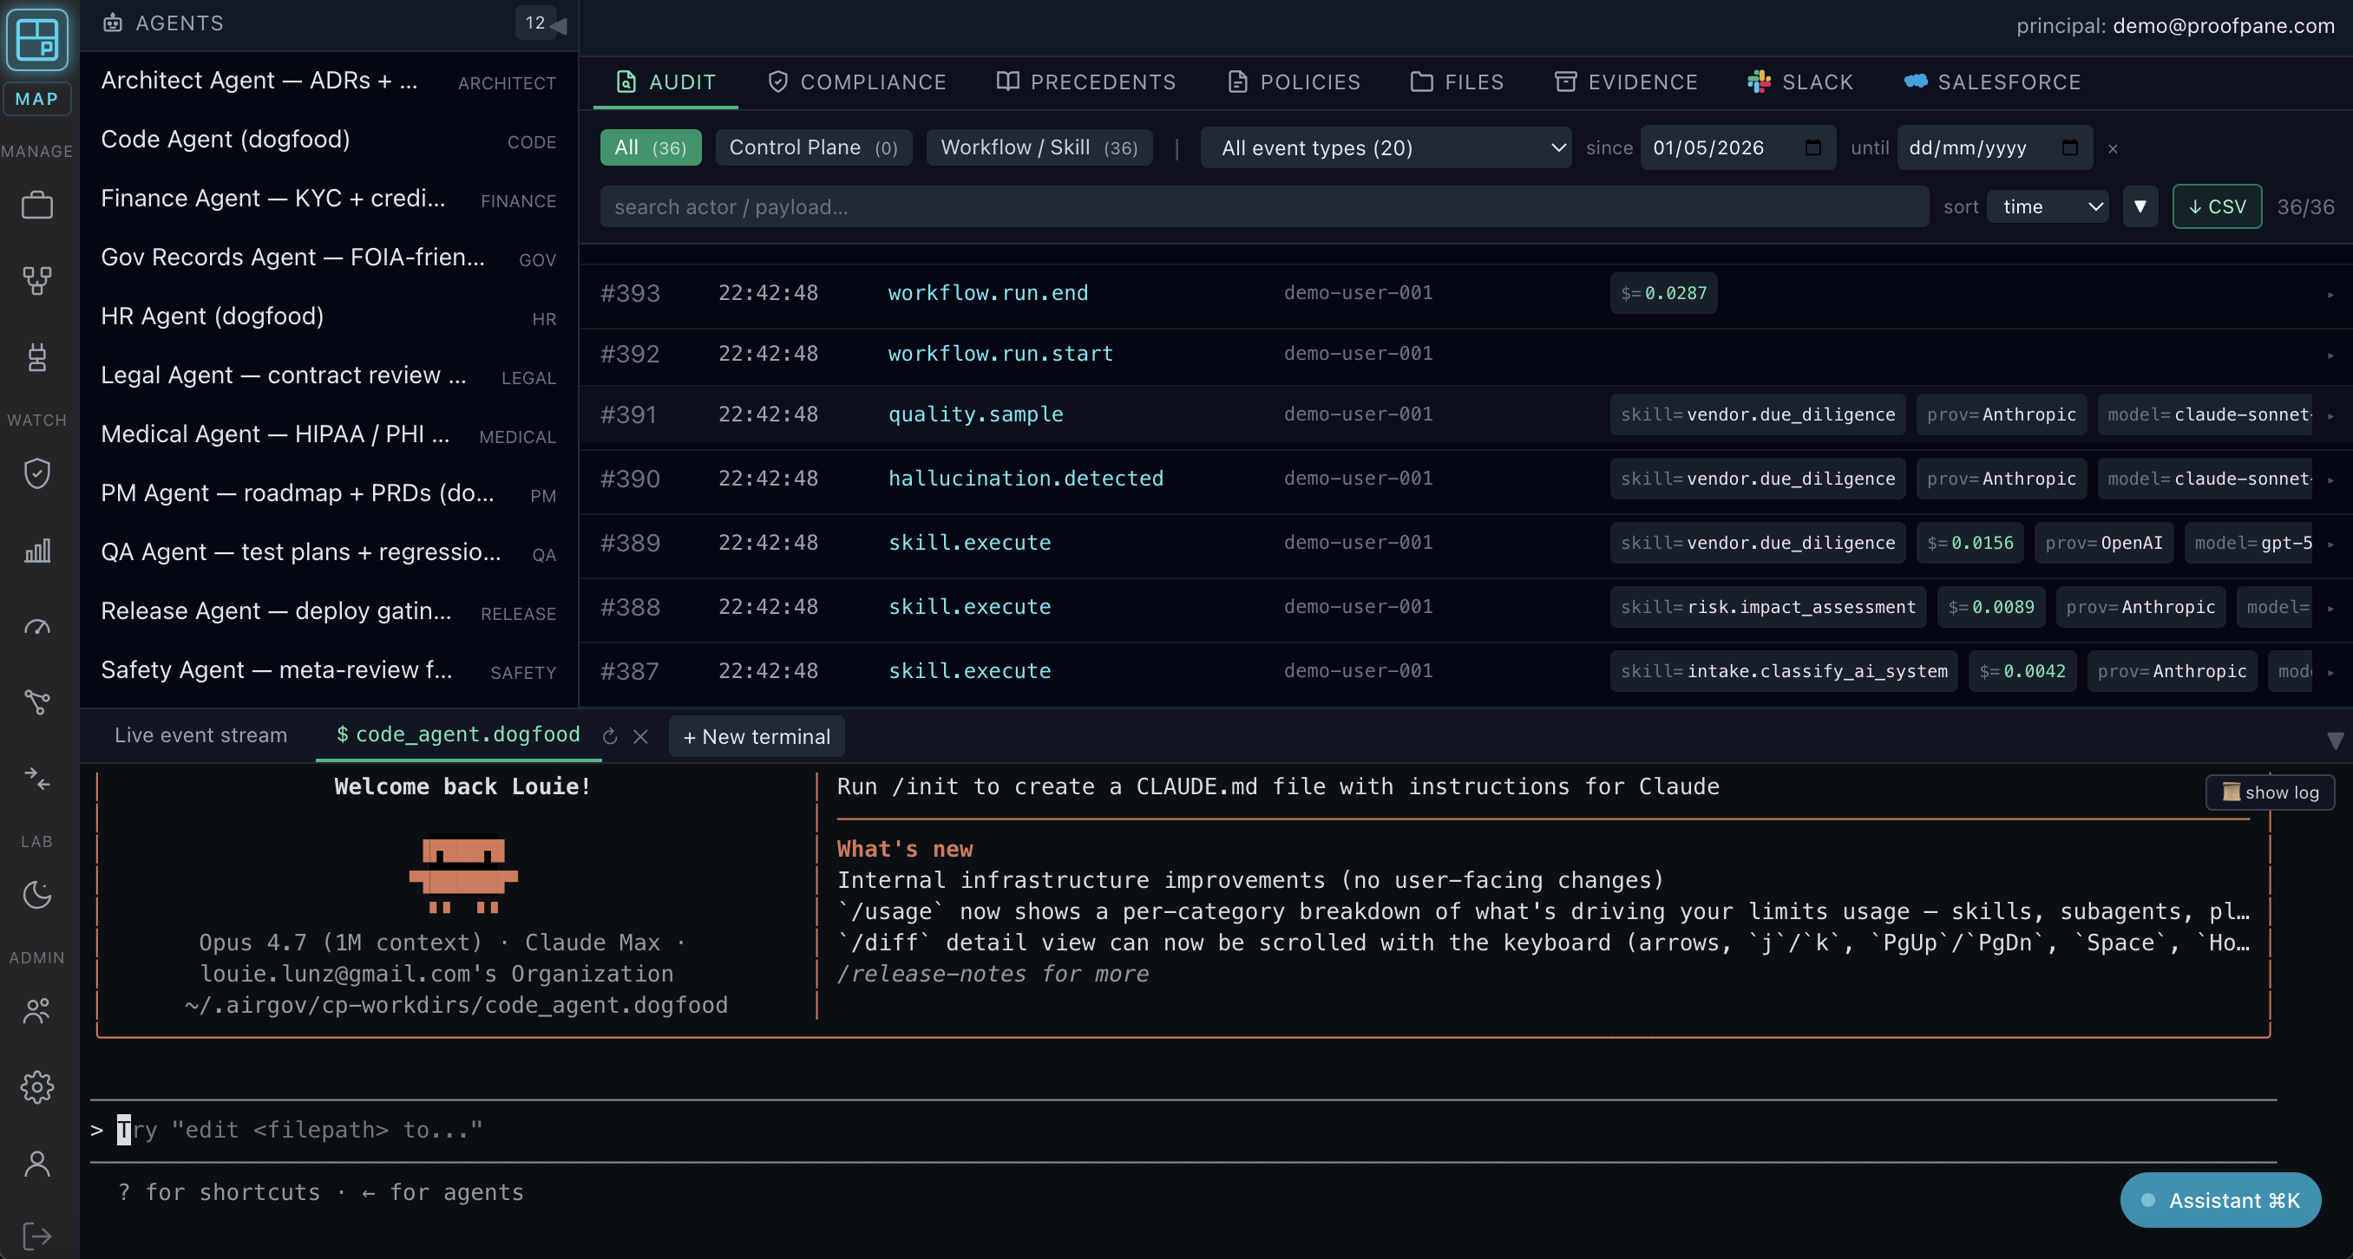This screenshot has width=2353, height=1259.
Task: Open the users group icon under Admin
Action: [x=36, y=1010]
